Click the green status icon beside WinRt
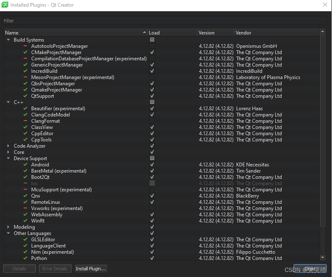333x277 pixels. (x=25, y=221)
